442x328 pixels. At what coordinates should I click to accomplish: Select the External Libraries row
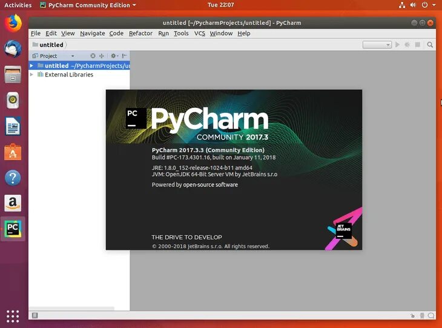pos(79,75)
